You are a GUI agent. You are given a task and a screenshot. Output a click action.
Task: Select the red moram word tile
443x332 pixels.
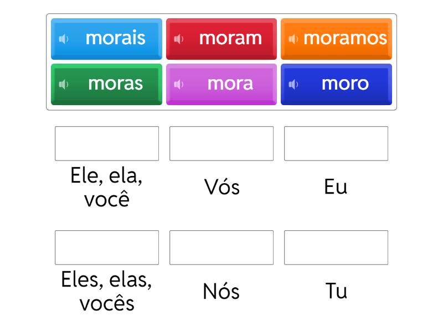(230, 39)
